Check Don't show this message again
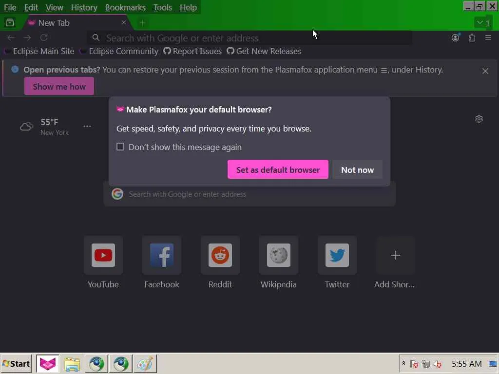 pos(120,147)
